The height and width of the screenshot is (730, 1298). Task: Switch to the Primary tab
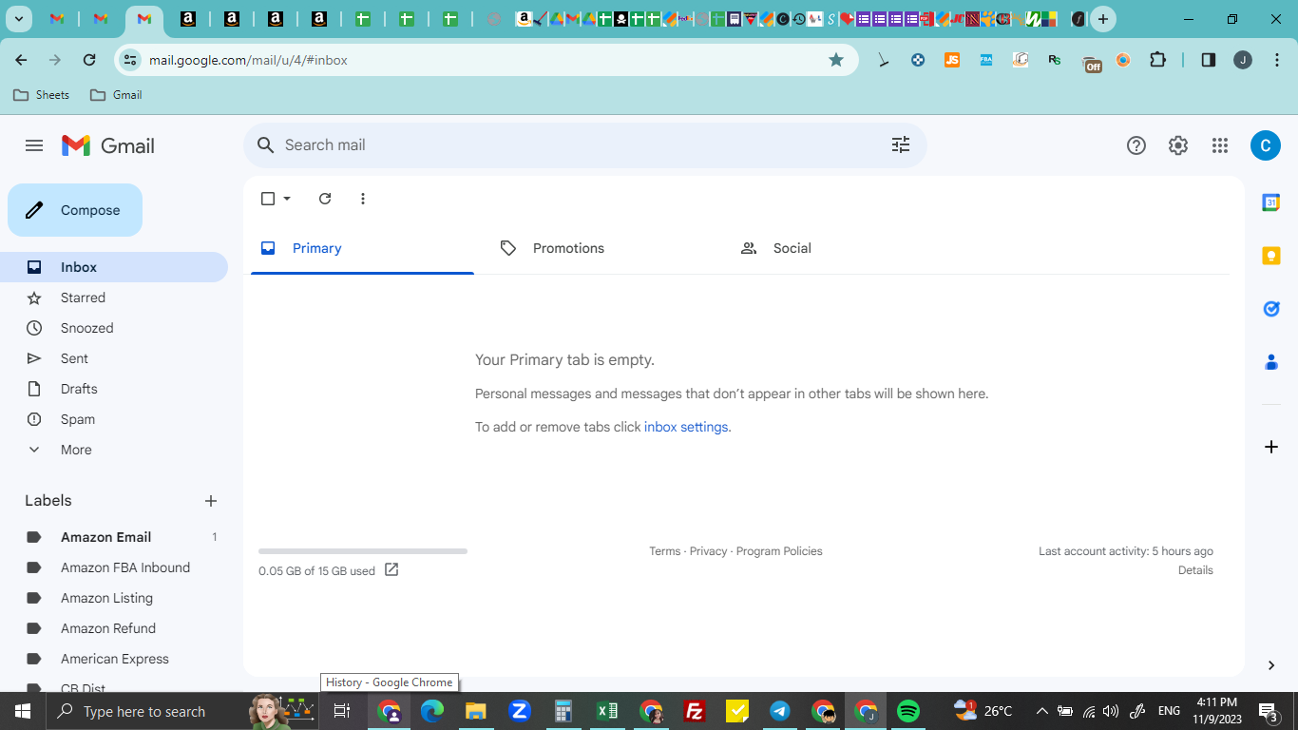pos(362,248)
